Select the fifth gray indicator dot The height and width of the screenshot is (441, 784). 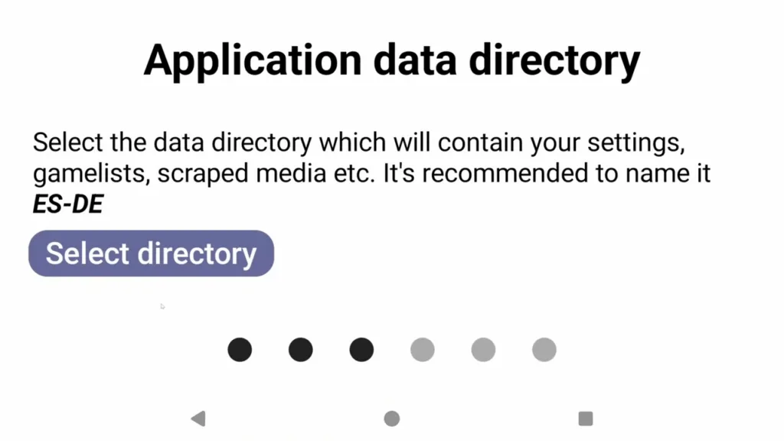pyautogui.click(x=483, y=349)
